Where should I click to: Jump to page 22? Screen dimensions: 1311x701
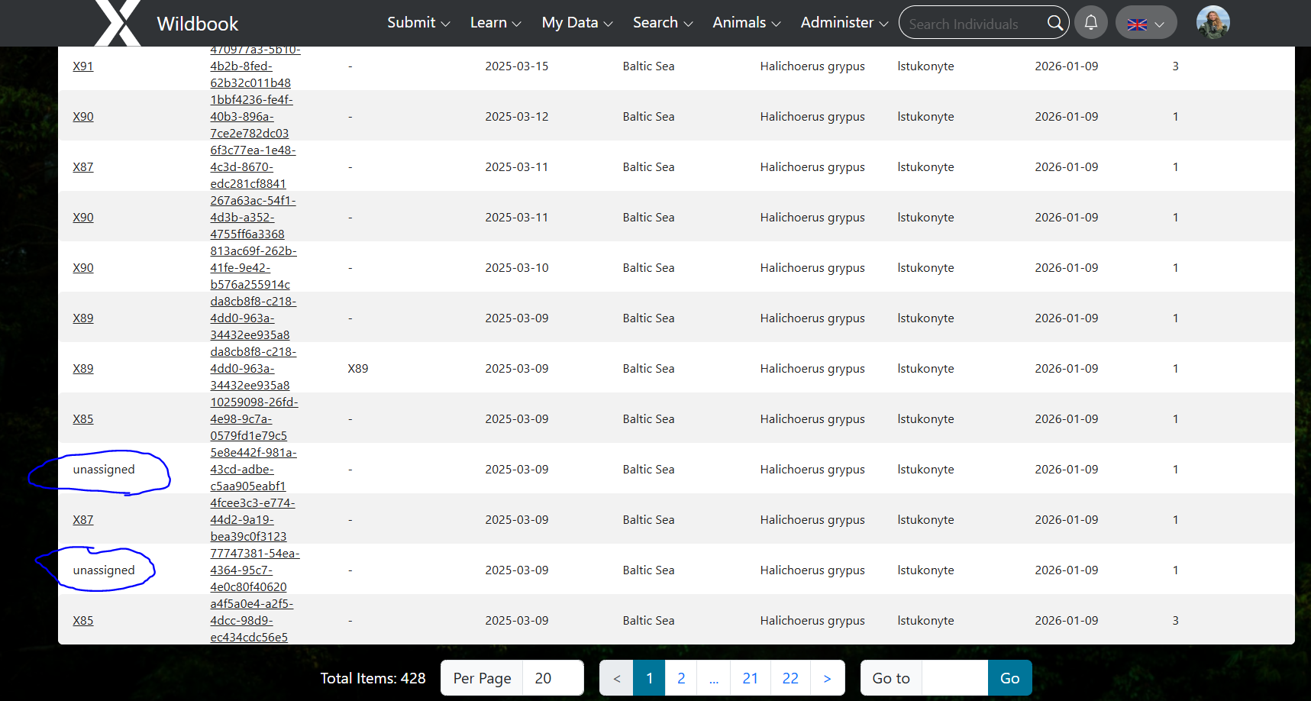click(790, 678)
